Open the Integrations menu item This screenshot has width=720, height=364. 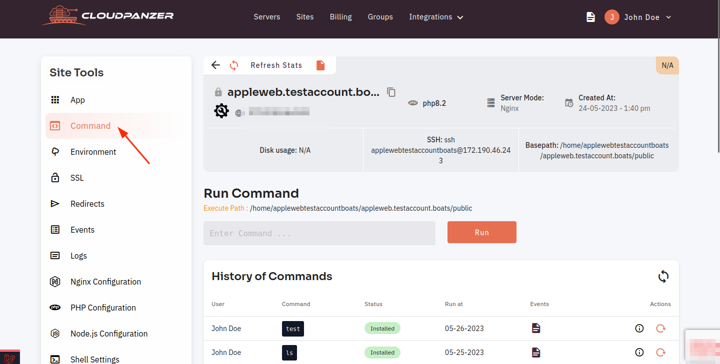tap(430, 17)
